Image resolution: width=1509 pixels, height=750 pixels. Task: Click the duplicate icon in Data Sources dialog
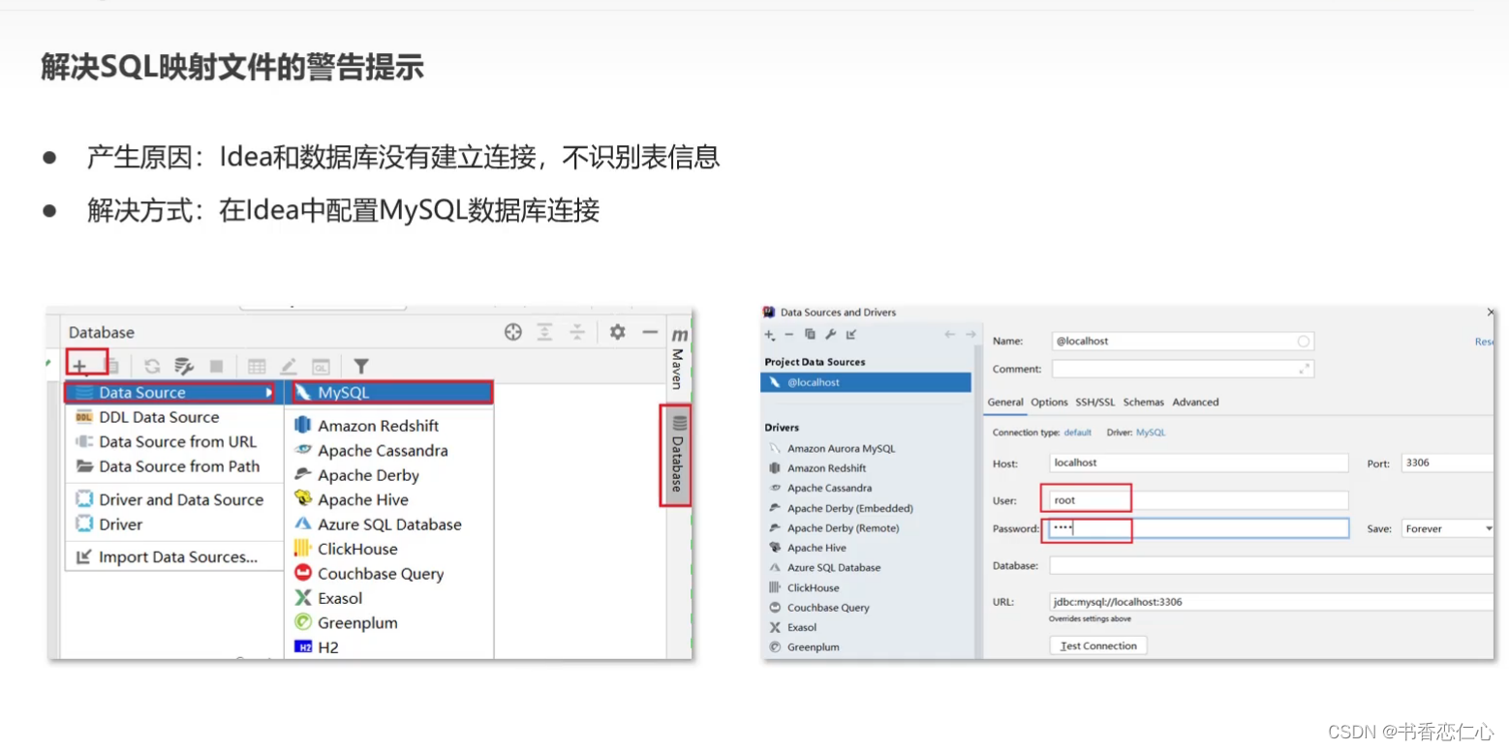(x=810, y=335)
